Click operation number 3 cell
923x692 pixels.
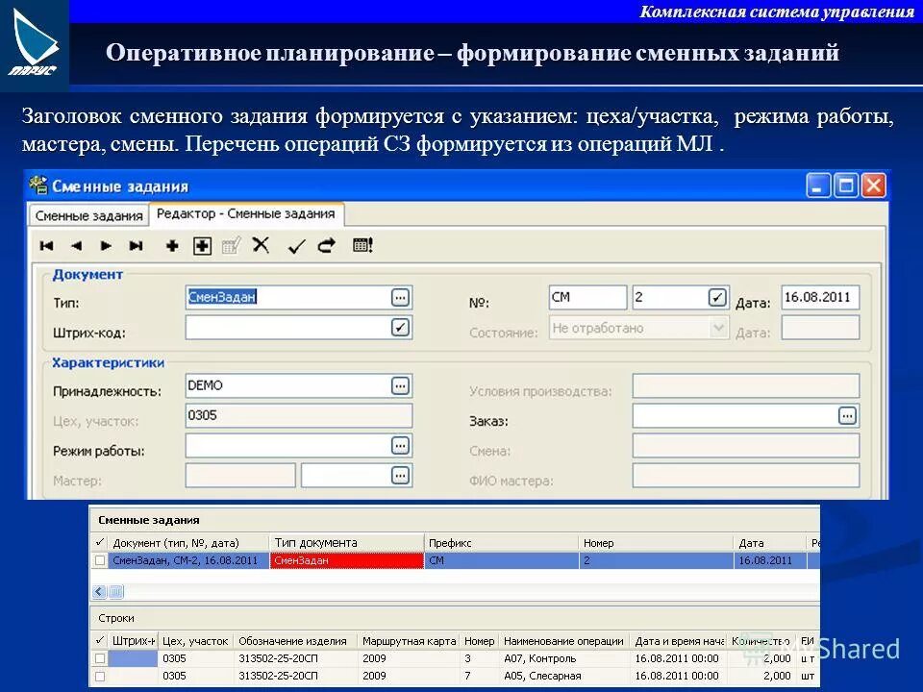479,658
